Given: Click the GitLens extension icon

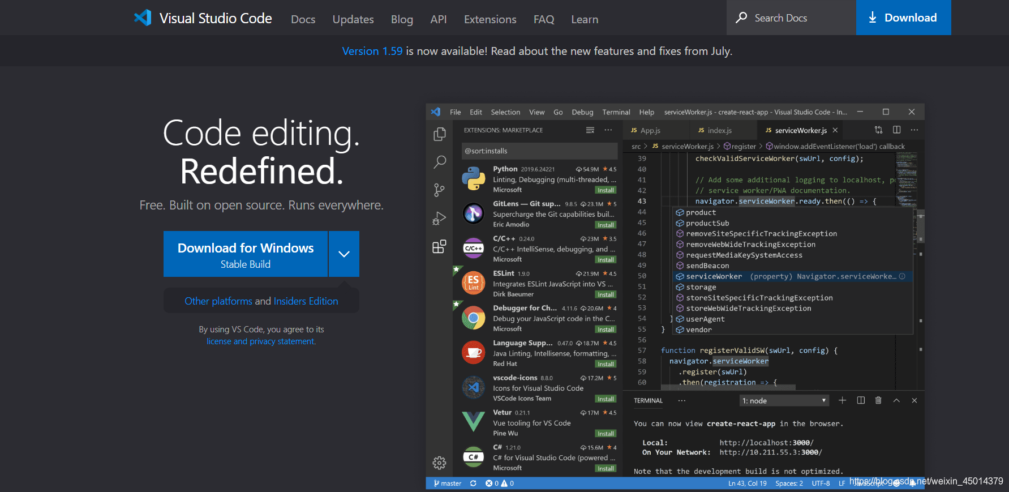Looking at the screenshot, I should pyautogui.click(x=473, y=213).
